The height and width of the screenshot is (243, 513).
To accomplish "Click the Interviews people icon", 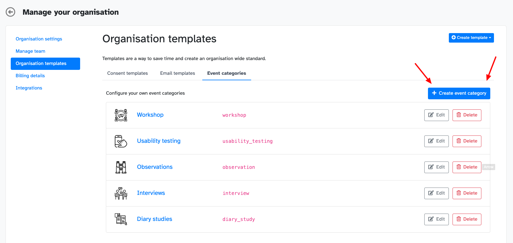I will (x=121, y=193).
